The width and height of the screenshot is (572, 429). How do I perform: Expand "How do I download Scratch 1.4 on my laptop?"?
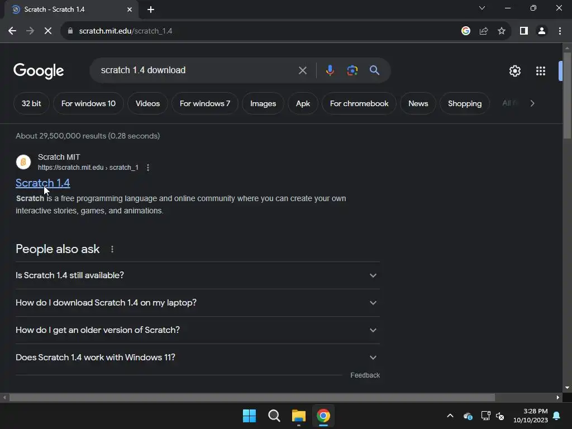coord(197,303)
